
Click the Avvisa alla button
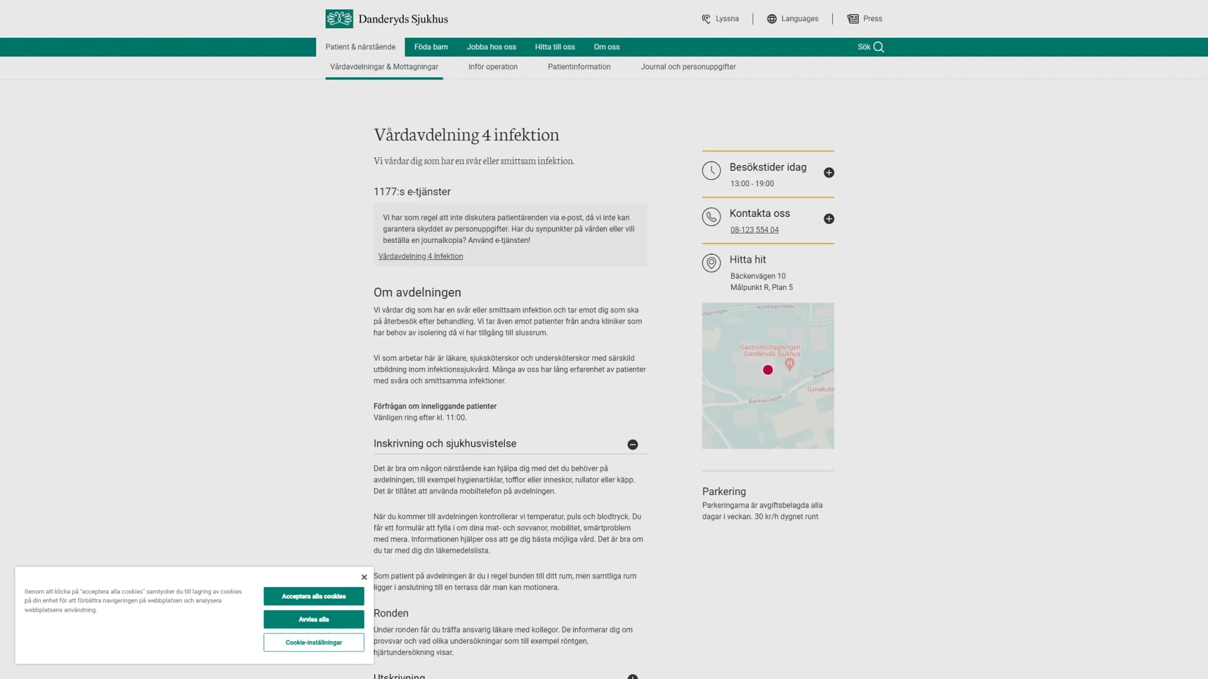point(314,619)
